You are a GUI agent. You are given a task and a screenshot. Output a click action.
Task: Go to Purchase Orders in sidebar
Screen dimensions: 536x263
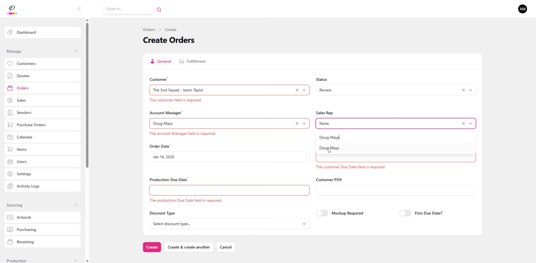pos(42,125)
